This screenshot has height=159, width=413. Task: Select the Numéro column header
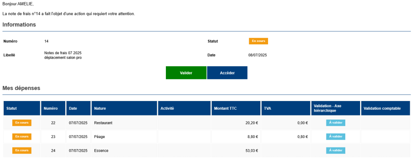click(x=53, y=108)
